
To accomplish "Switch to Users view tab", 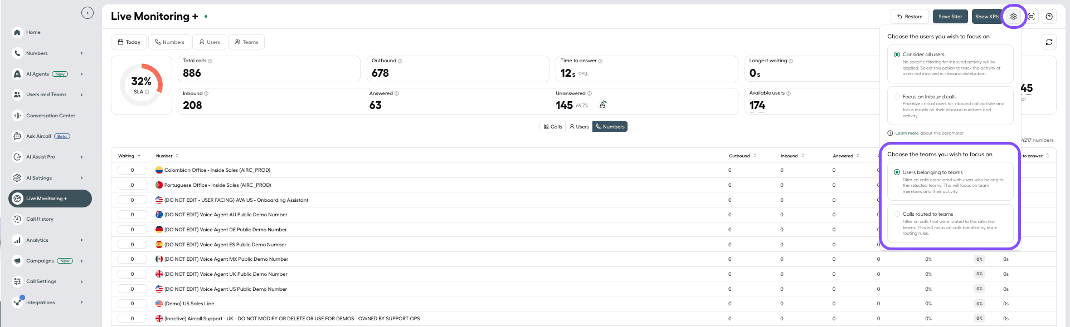I will [x=579, y=127].
